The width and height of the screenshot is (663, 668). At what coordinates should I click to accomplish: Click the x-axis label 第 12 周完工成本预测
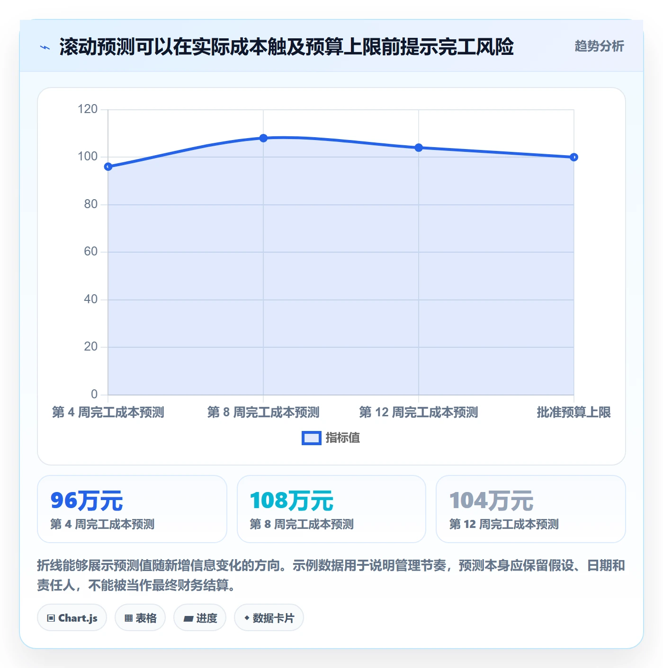coord(419,412)
